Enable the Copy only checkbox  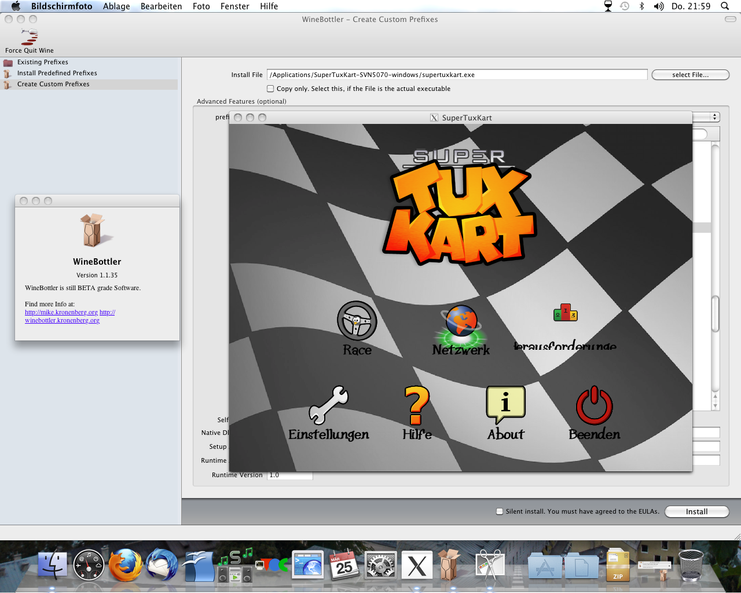tap(270, 89)
